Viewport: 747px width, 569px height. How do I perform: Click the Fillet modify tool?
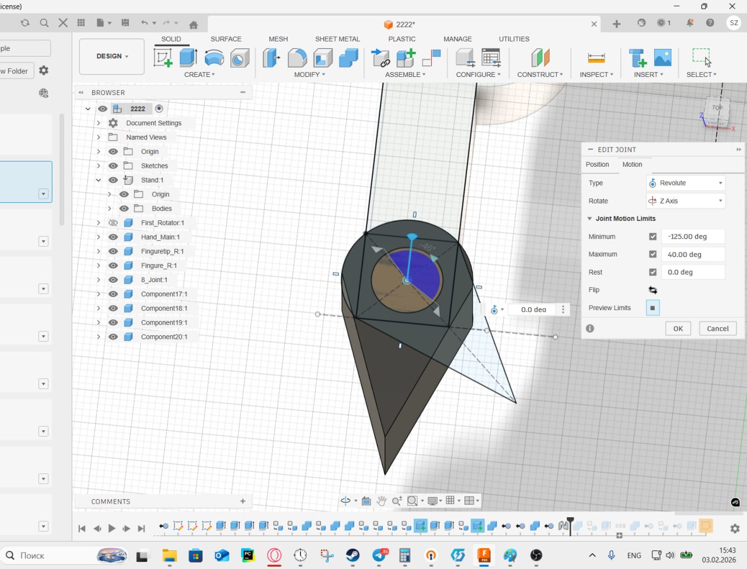297,58
